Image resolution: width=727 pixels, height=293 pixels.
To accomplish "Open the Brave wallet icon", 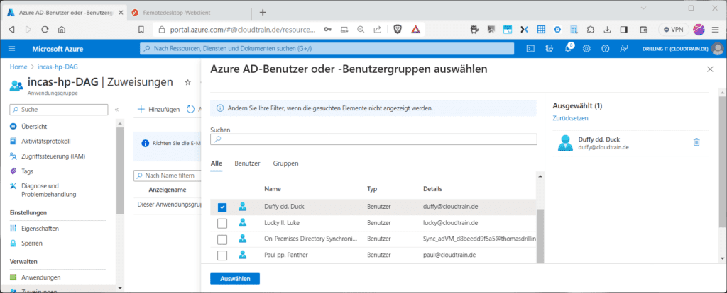I will (643, 29).
